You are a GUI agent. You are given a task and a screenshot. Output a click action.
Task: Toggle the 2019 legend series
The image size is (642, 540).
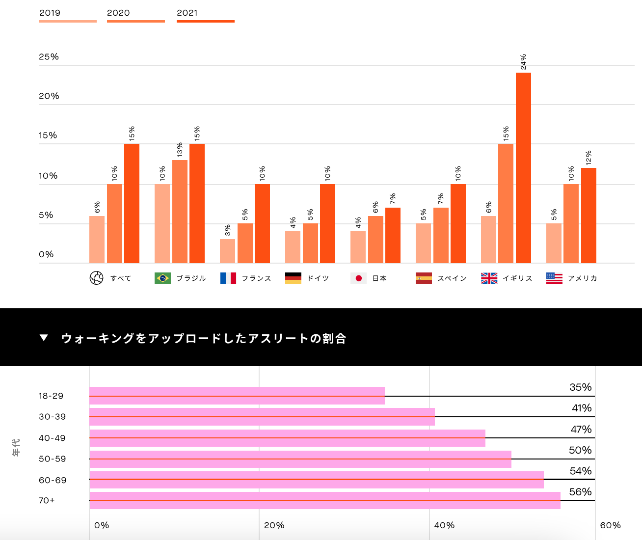pyautogui.click(x=50, y=13)
